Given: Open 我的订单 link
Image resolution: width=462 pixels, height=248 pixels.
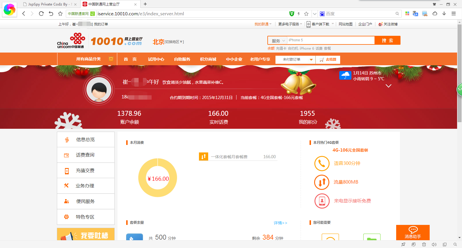Looking at the screenshot, I should click(101, 24).
